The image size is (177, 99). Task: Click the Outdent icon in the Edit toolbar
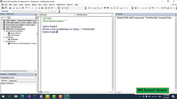coord(108,8)
